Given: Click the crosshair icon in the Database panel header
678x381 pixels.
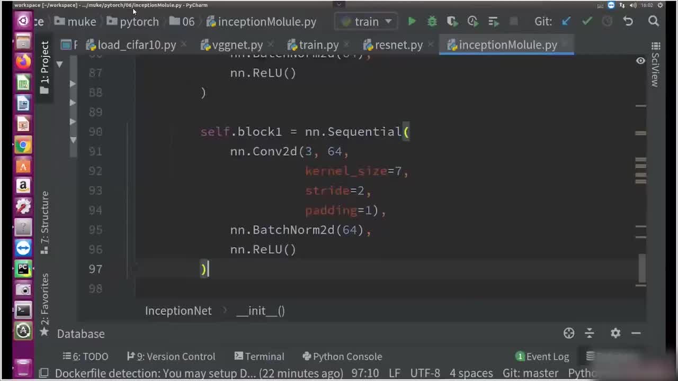Looking at the screenshot, I should pyautogui.click(x=569, y=333).
